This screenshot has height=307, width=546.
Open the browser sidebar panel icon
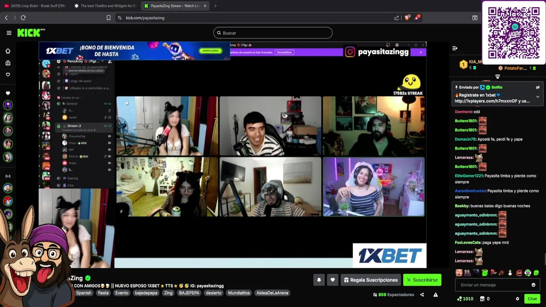click(x=475, y=18)
